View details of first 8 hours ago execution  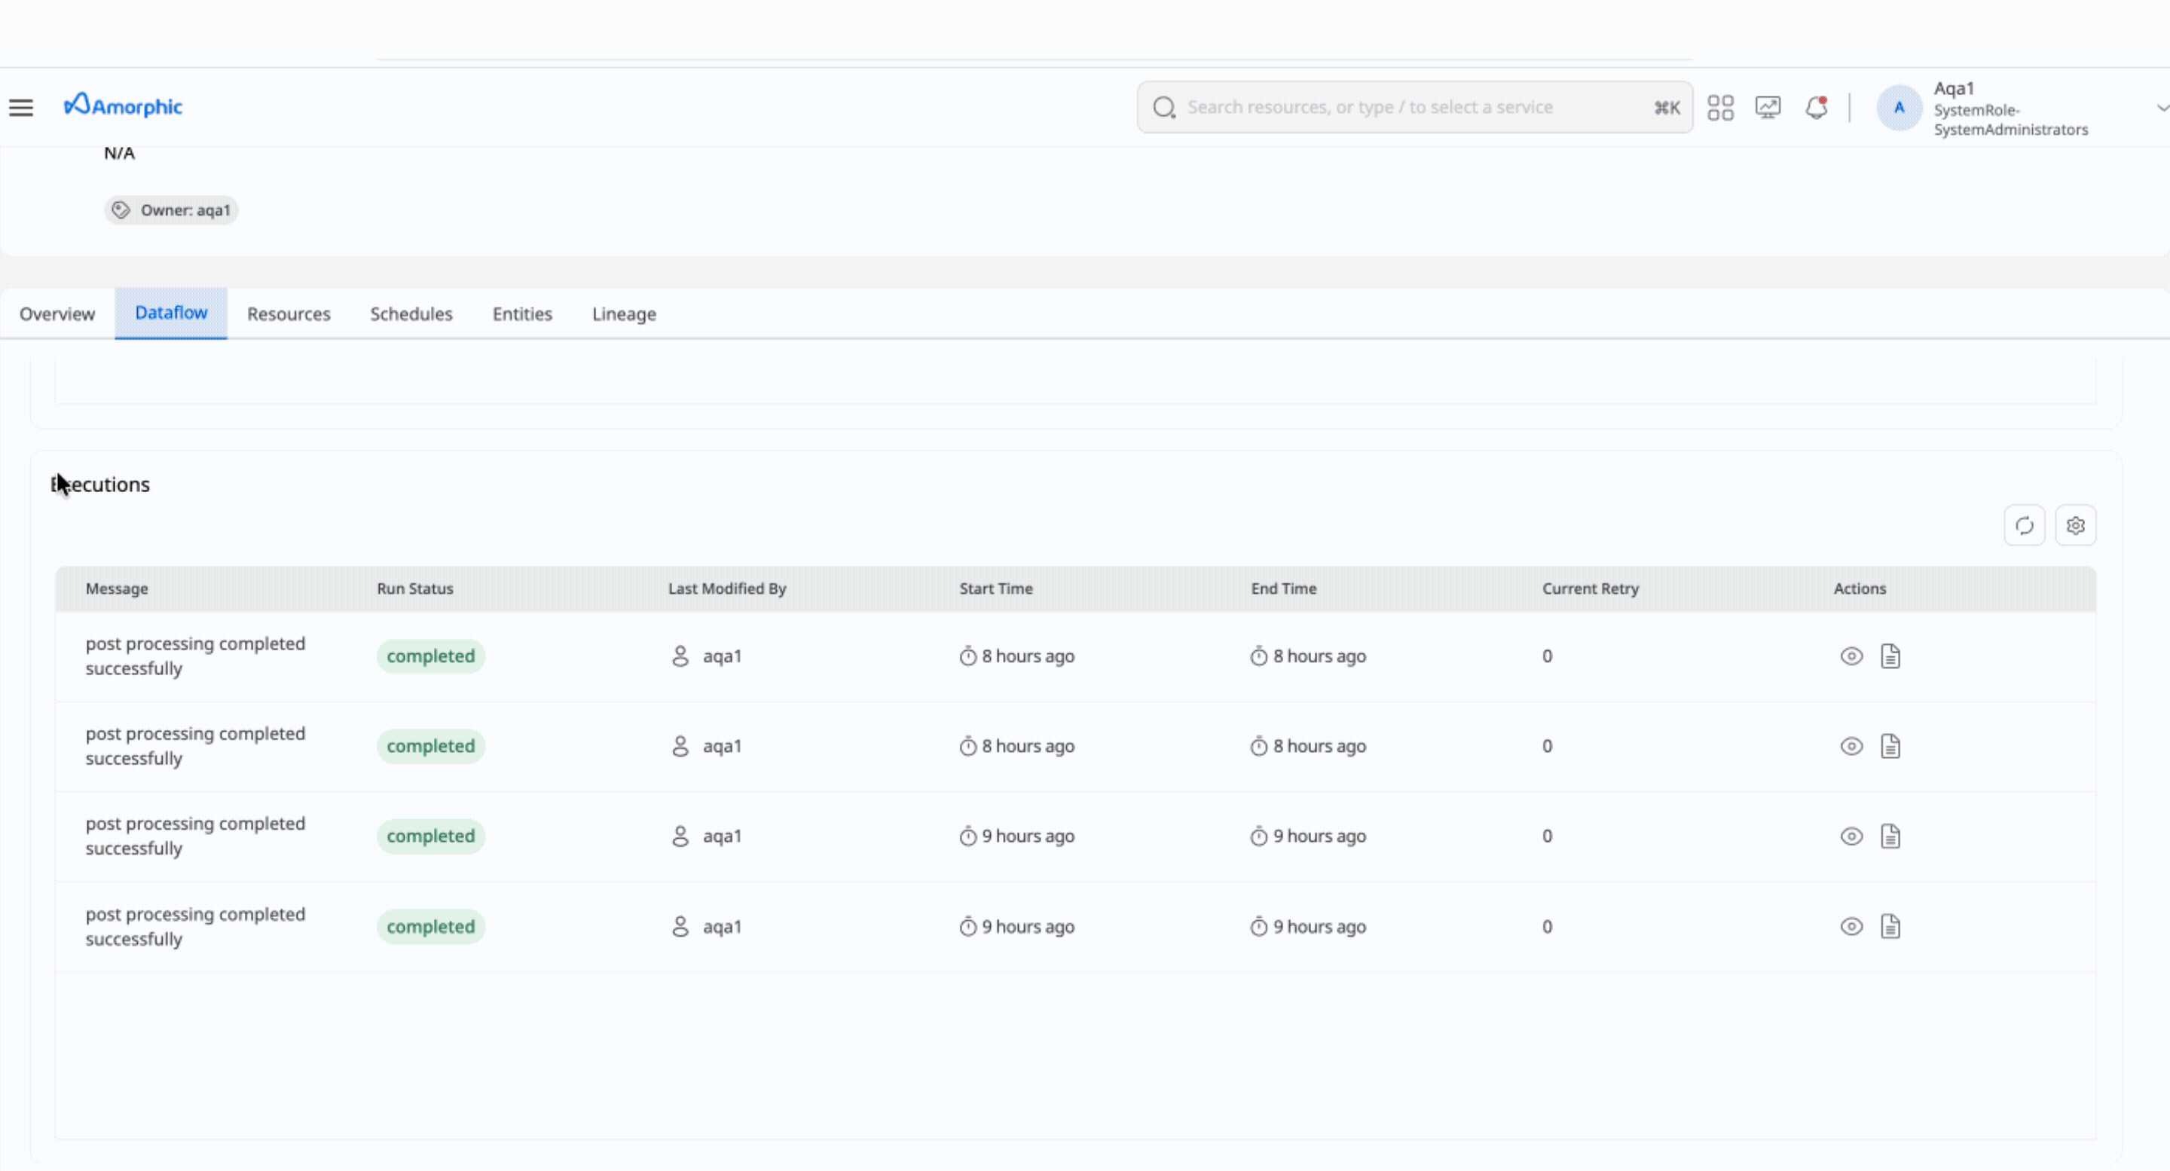click(1851, 656)
